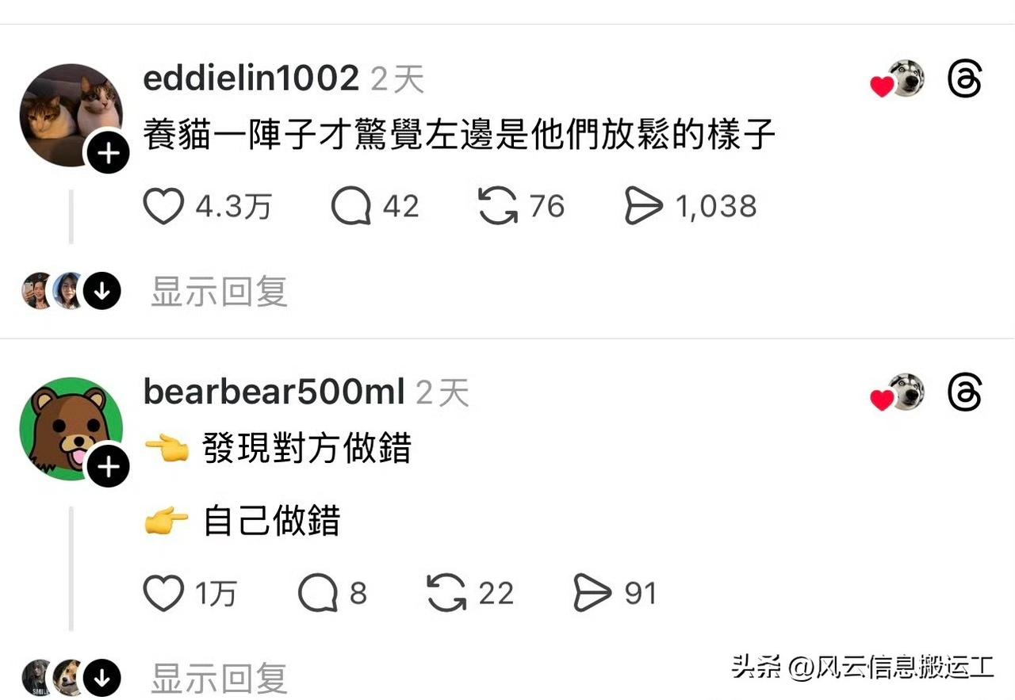Click 显示回复 under eddielin1002's post

(x=219, y=292)
